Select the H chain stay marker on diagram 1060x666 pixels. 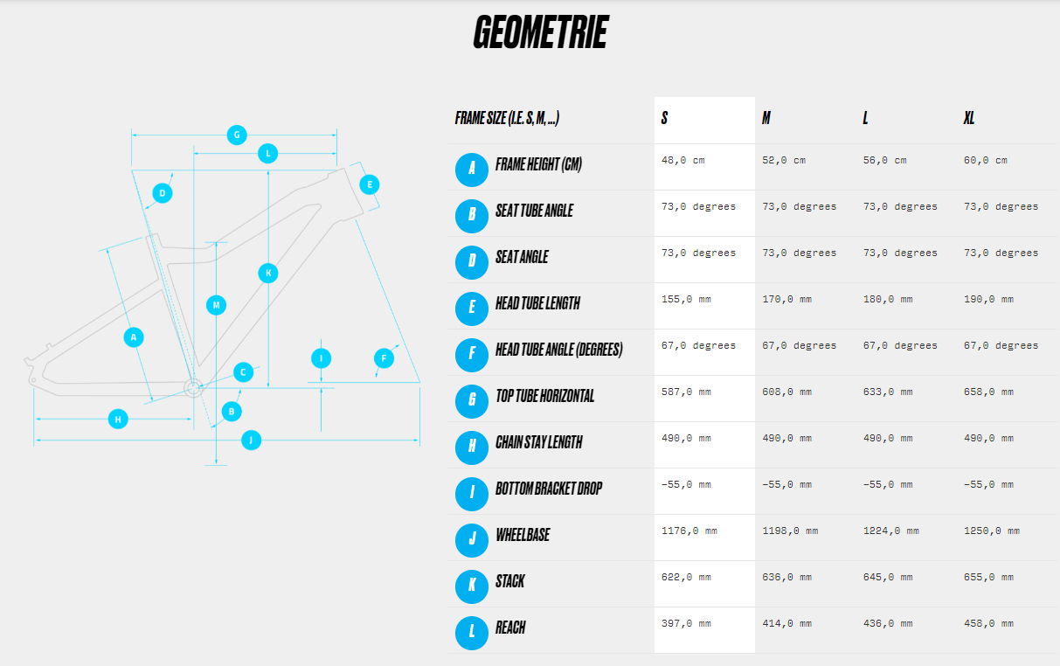pos(118,420)
